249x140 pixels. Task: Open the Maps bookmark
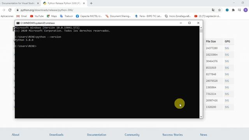coord(52,16)
